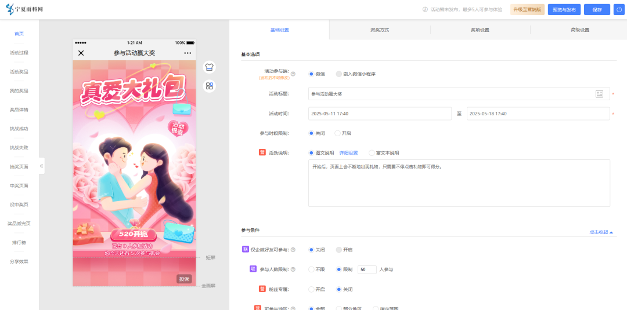Click the 保存 button
Screen dimensions: 627x310
coord(597,10)
